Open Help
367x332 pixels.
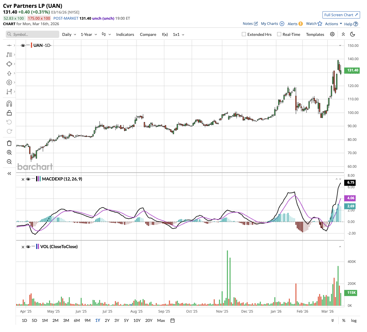point(351,24)
